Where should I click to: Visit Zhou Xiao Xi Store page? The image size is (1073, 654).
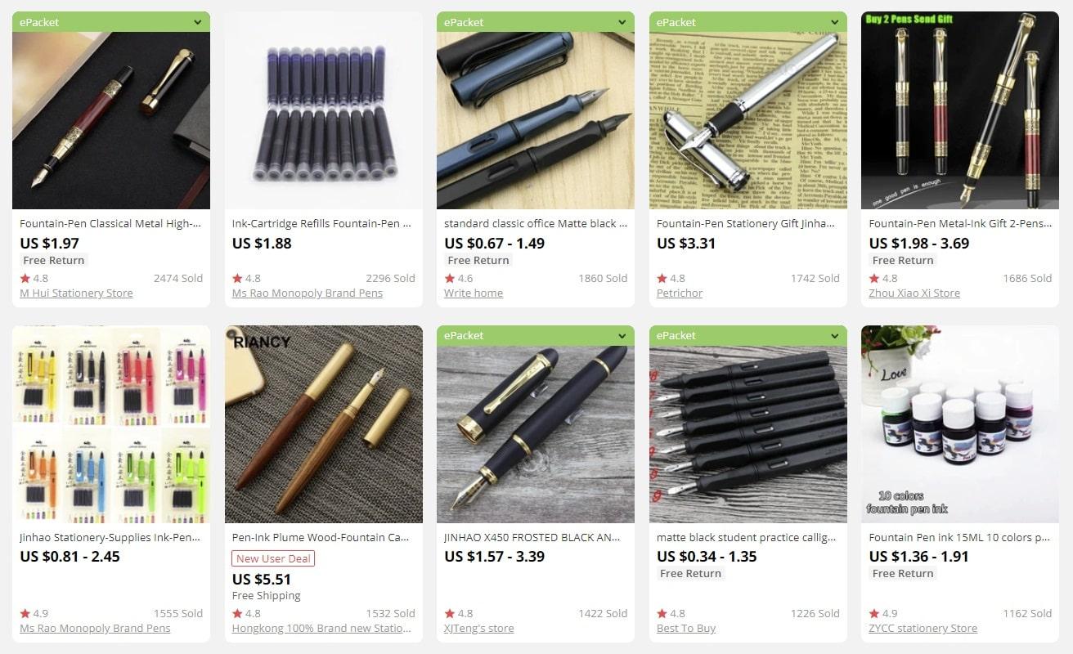click(x=914, y=293)
